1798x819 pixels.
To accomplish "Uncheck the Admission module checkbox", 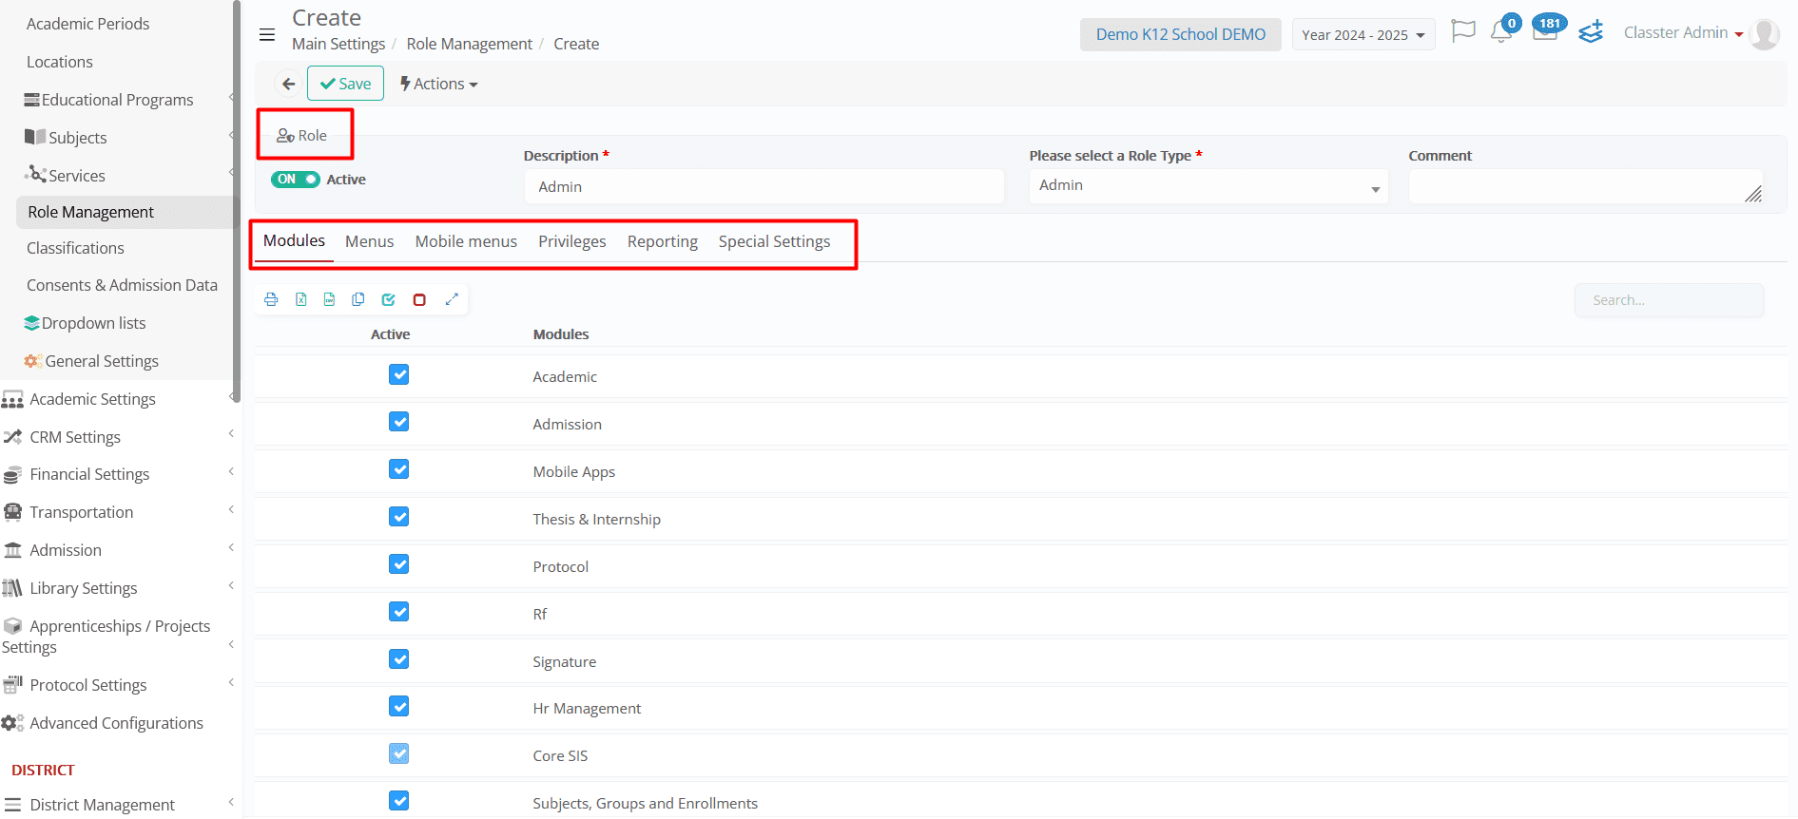I will click(x=399, y=421).
